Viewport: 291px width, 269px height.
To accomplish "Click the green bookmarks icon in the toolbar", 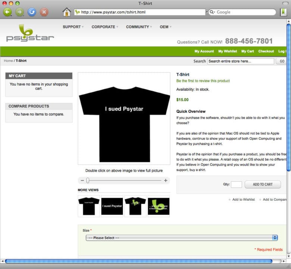I will [284, 12].
